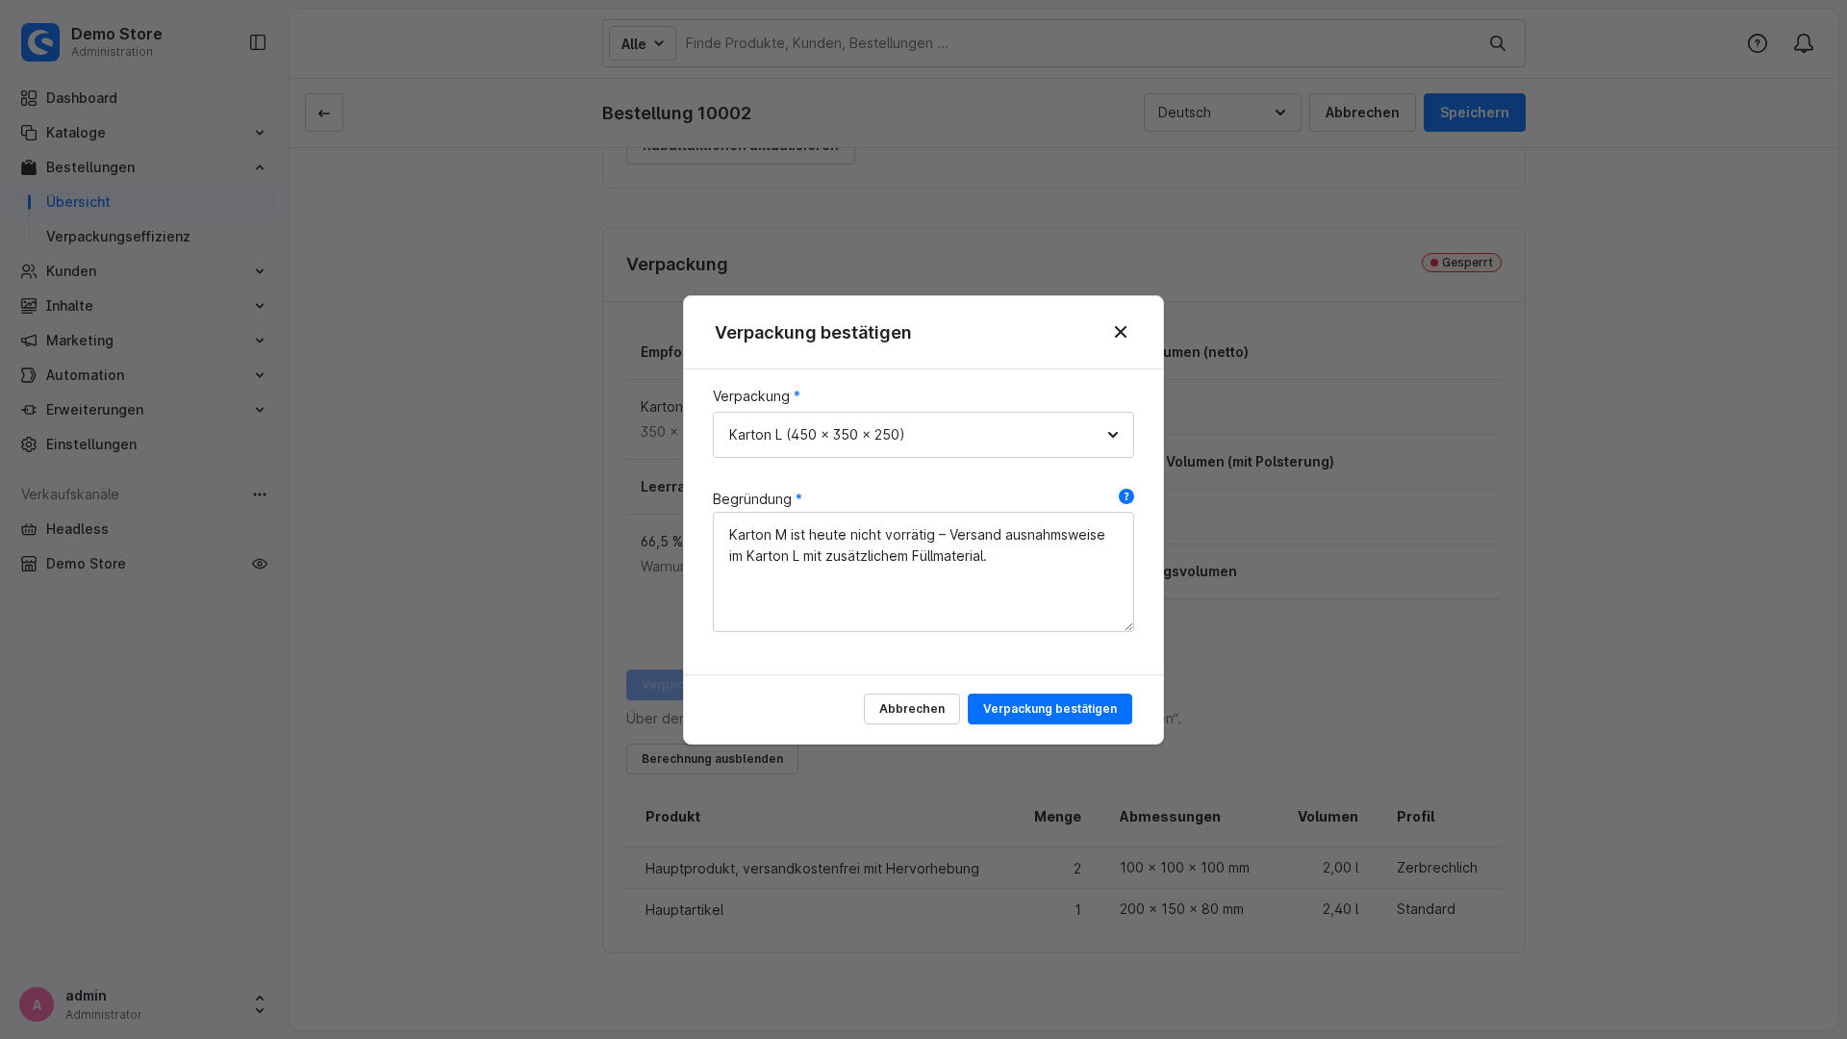Click the admin avatar circle

pos(37,1004)
